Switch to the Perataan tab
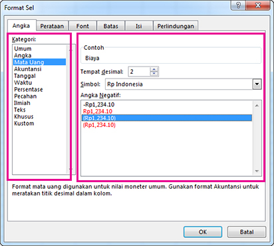274x246 pixels. point(52,26)
